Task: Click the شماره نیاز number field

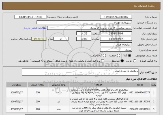Action: 116,17
